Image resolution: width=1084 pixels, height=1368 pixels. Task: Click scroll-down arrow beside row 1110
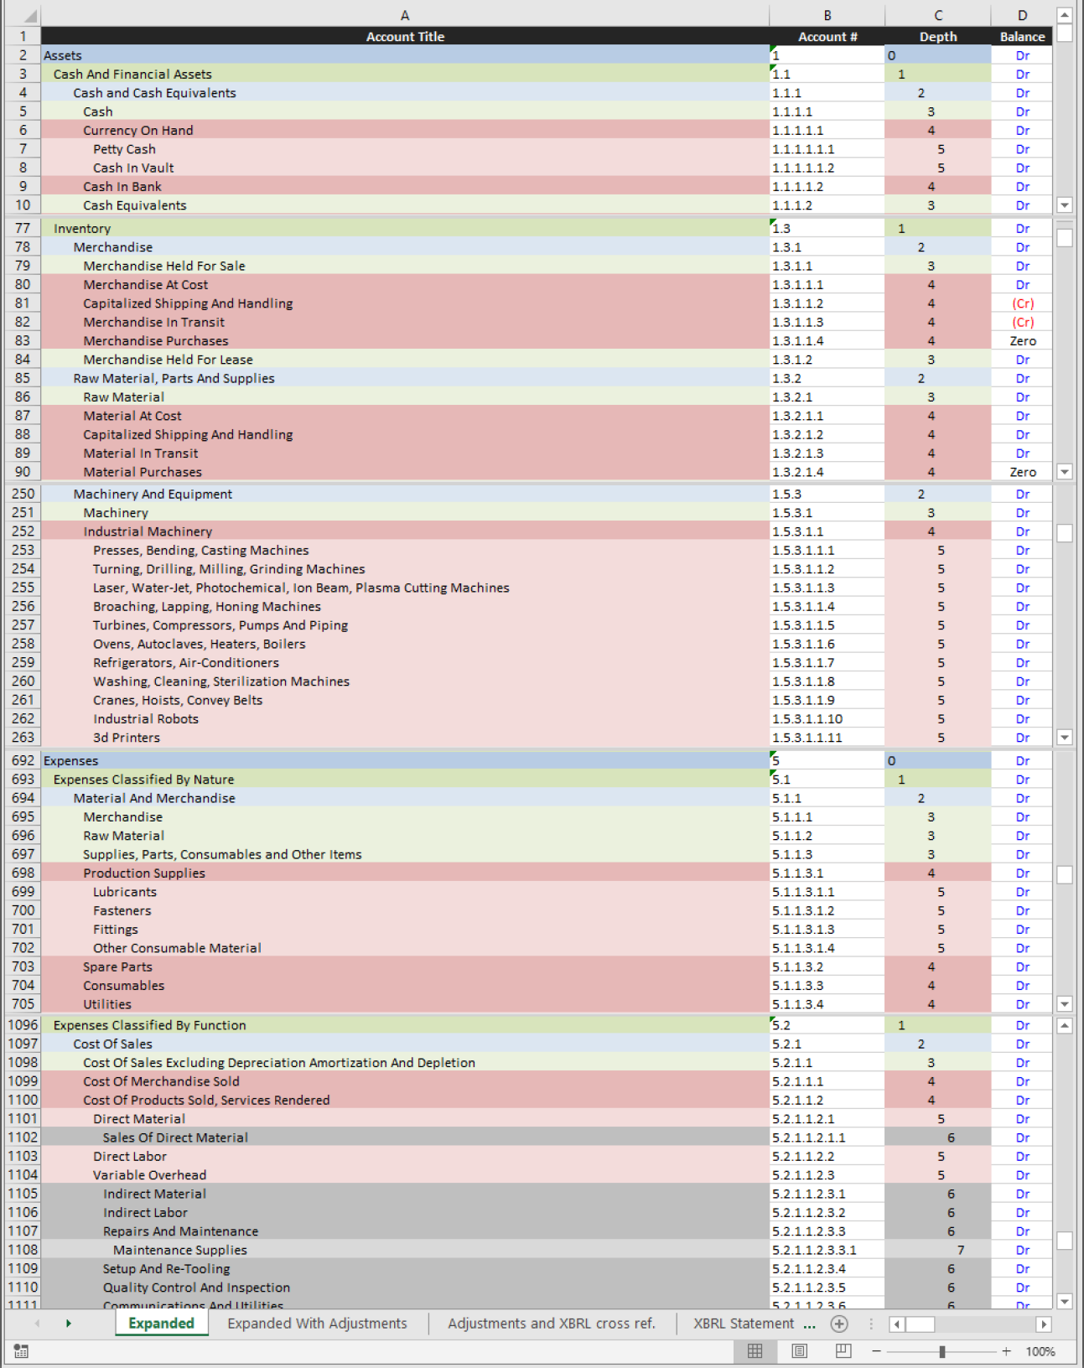[x=1065, y=1301]
